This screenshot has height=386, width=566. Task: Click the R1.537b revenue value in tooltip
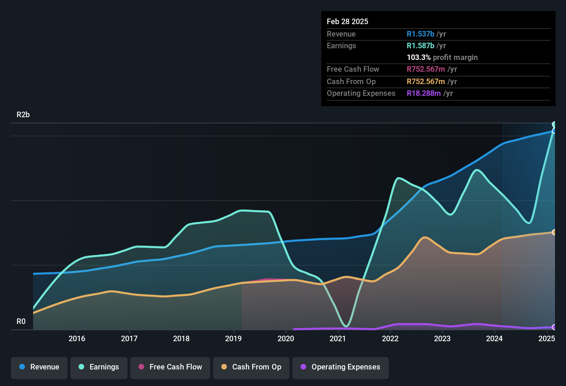click(x=421, y=34)
